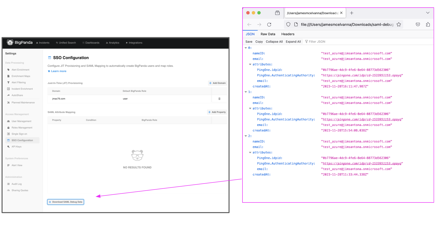Switch to JSON viewer tab
The width and height of the screenshot is (446, 227).
click(250, 34)
